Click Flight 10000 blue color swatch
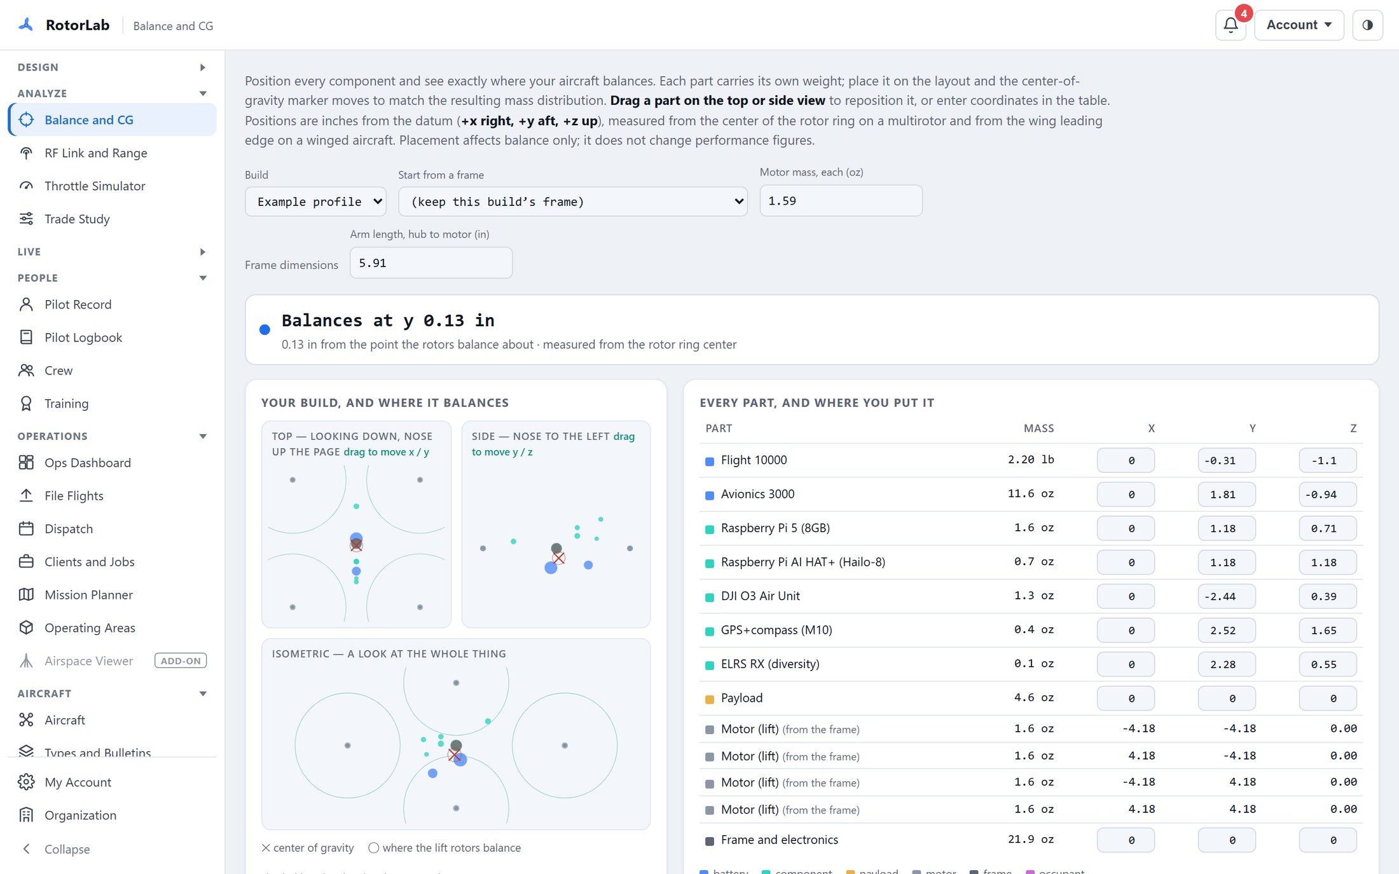The height and width of the screenshot is (874, 1399). [x=710, y=461]
